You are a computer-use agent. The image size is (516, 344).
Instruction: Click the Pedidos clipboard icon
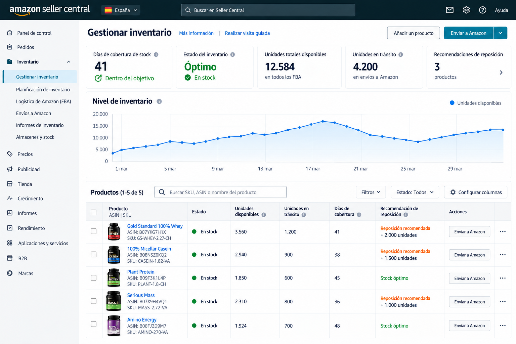10,47
